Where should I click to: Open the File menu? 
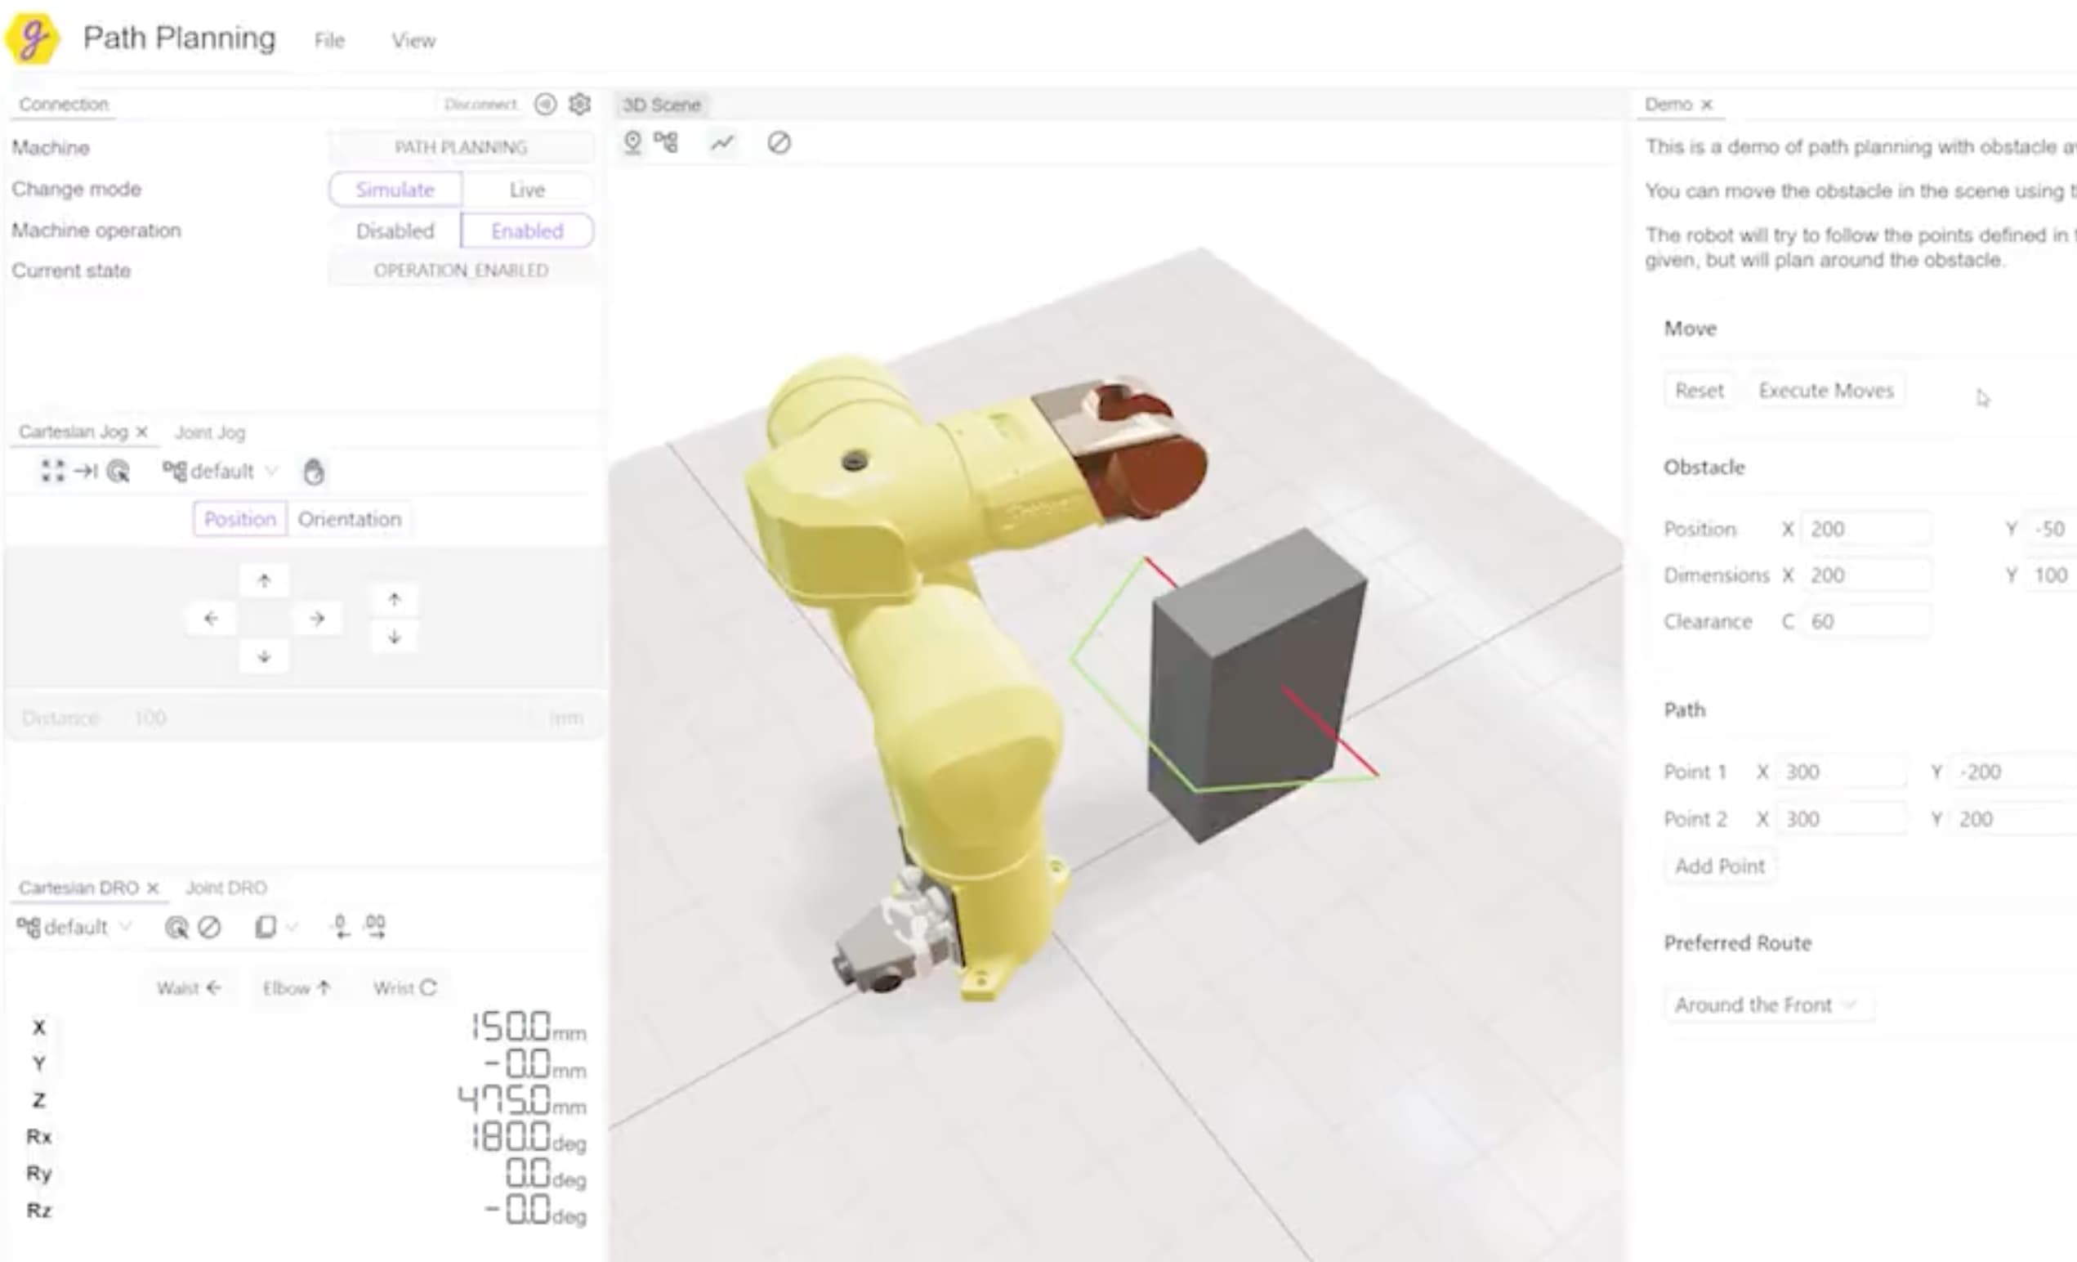click(328, 39)
